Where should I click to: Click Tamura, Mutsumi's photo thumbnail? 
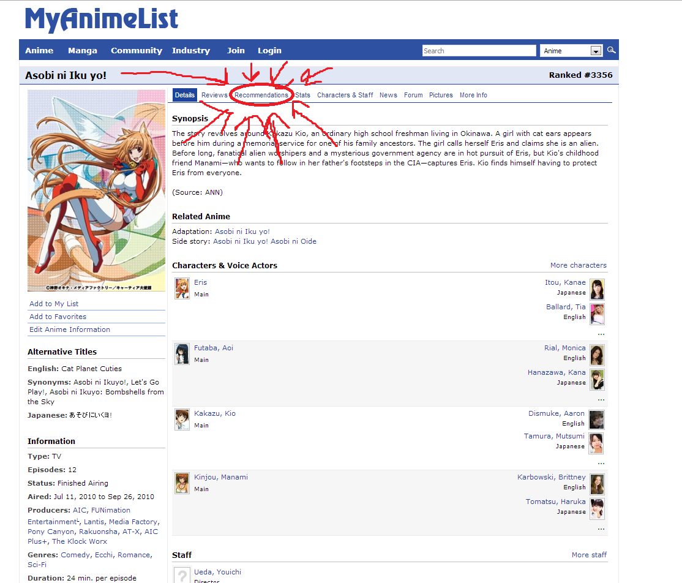[x=596, y=443]
